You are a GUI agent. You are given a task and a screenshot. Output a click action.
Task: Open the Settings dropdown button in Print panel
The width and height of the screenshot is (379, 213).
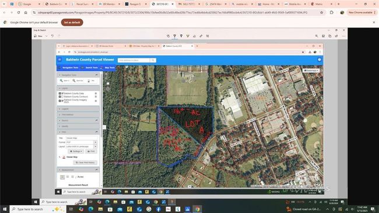point(76,151)
